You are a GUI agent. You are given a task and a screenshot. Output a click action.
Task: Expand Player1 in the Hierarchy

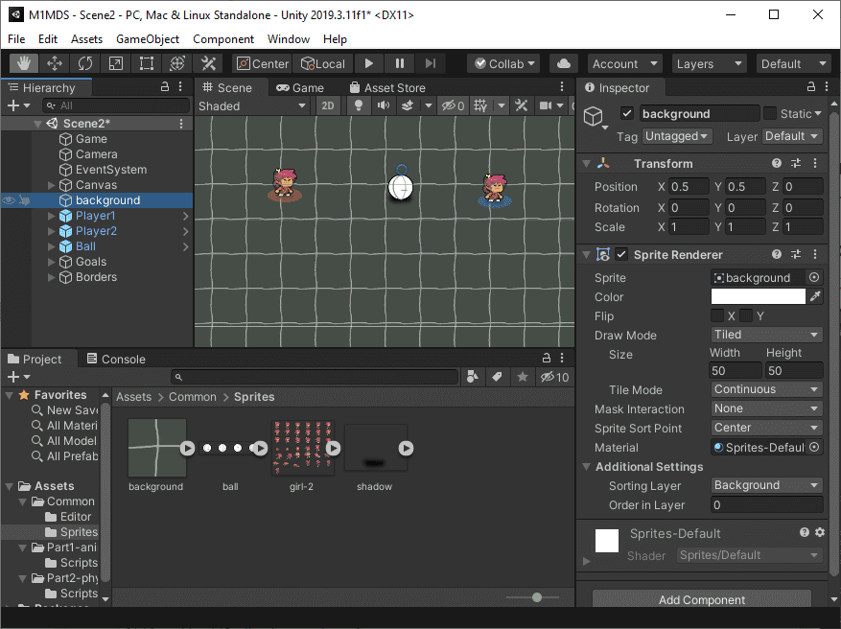pos(52,216)
